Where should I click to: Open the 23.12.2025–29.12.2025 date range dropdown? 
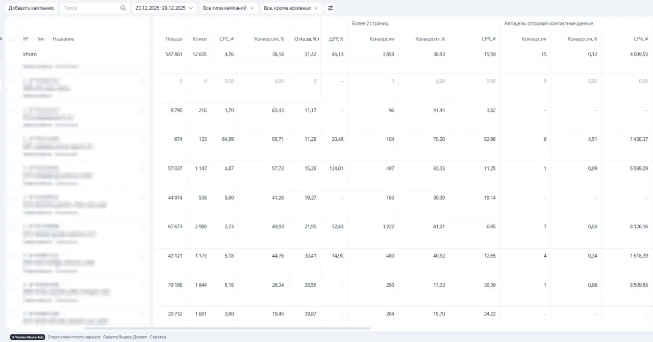point(164,8)
